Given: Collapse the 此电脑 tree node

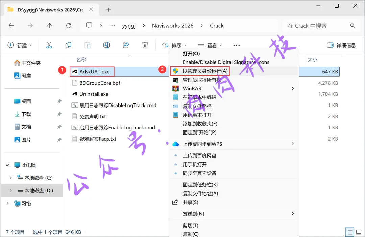Looking at the screenshot, I should point(7,165).
